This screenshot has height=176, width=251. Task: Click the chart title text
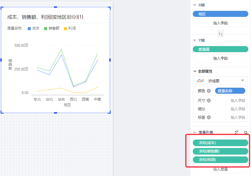click(45, 17)
